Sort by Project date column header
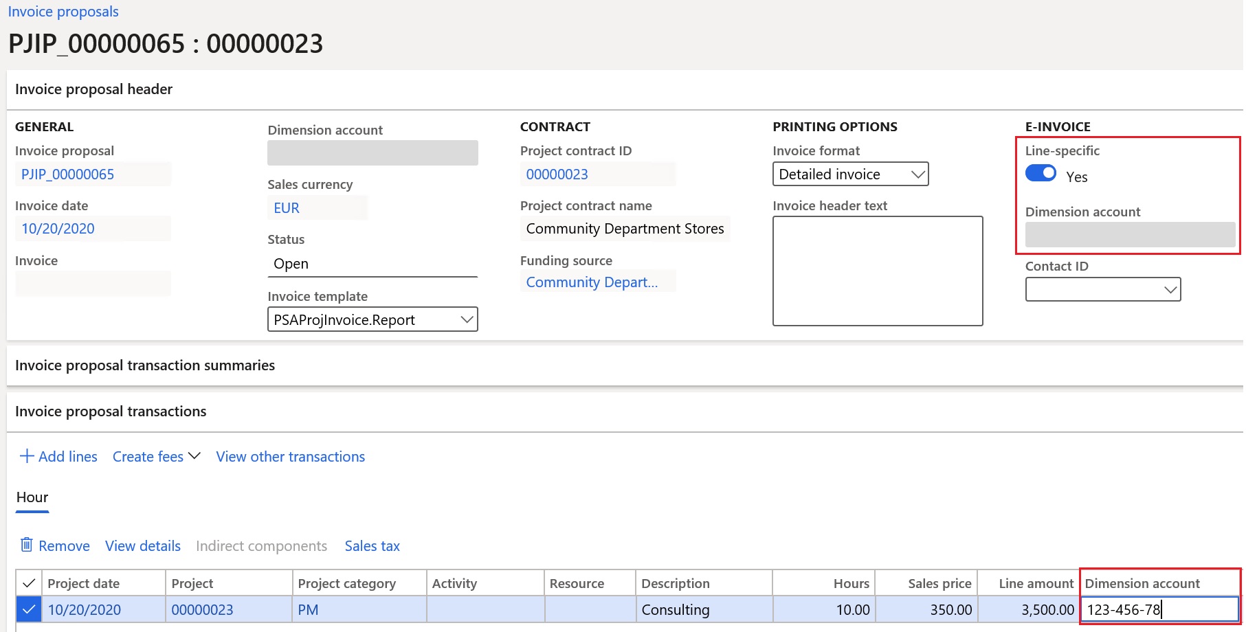1246x632 pixels. click(x=103, y=583)
